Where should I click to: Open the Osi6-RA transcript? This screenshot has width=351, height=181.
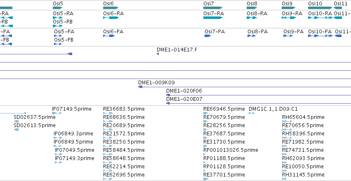(x=111, y=17)
